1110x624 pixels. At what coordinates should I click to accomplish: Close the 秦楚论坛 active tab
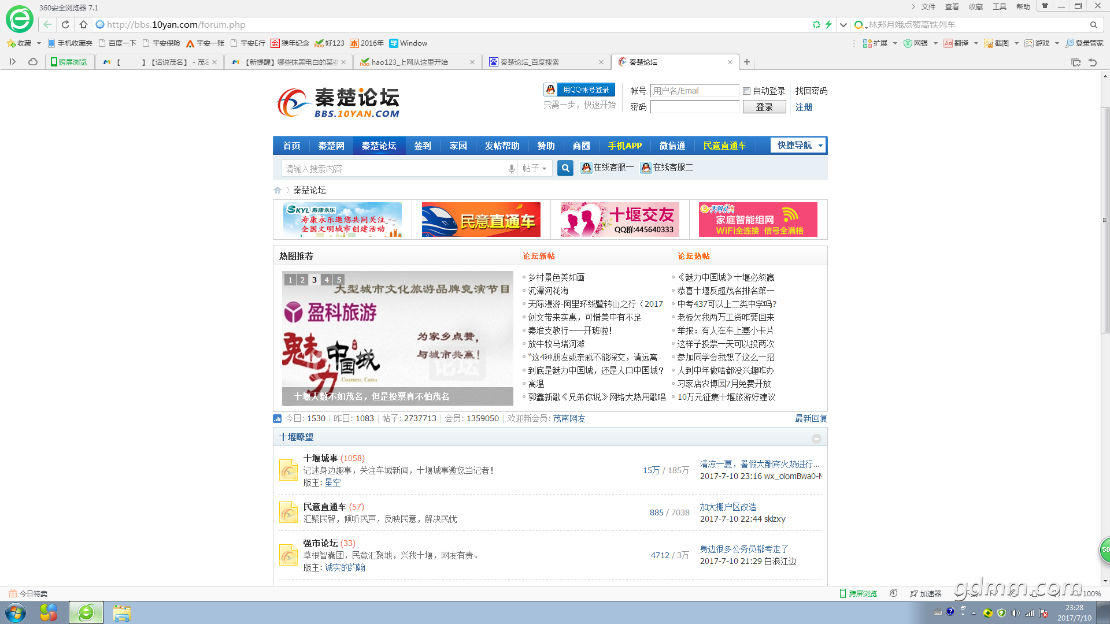click(x=730, y=62)
